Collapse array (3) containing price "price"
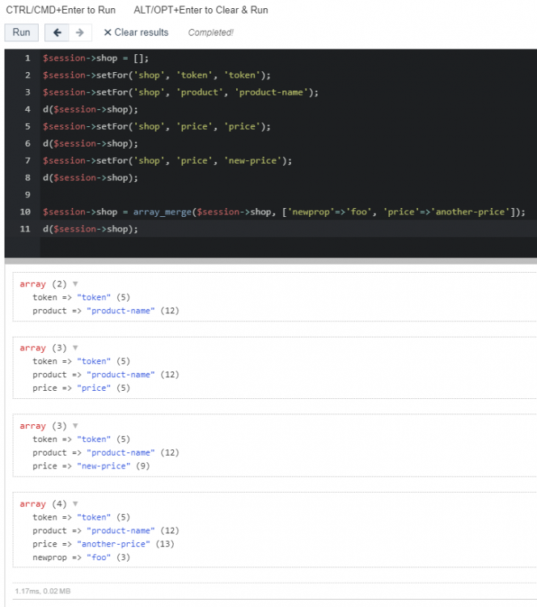This screenshot has width=537, height=607. click(x=75, y=348)
